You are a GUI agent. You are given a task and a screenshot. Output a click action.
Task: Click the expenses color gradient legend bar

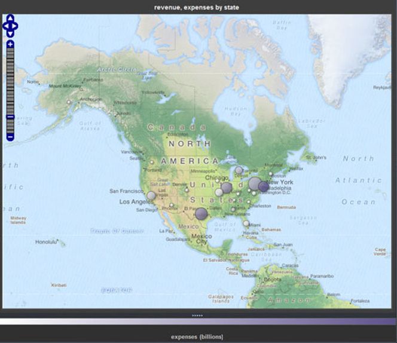pyautogui.click(x=198, y=321)
